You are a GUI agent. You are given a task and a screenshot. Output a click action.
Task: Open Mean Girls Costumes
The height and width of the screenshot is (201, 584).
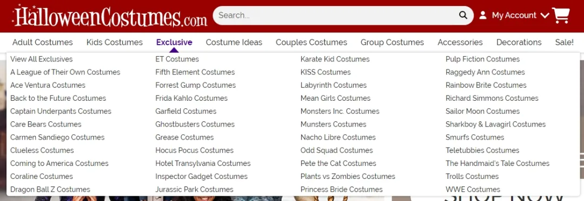335,98
